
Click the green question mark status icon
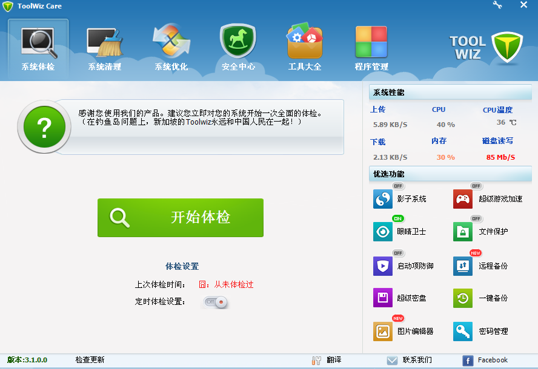(45, 127)
